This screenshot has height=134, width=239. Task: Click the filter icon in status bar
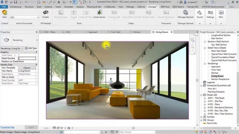click(x=224, y=132)
